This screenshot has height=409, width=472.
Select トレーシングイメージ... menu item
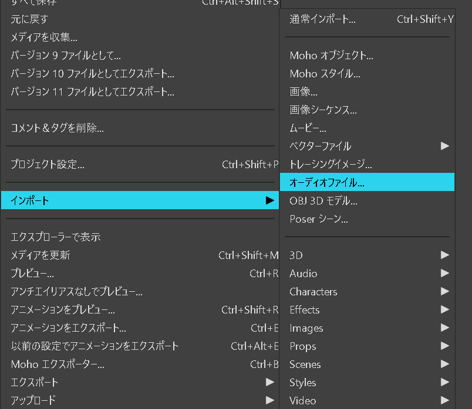(x=331, y=164)
